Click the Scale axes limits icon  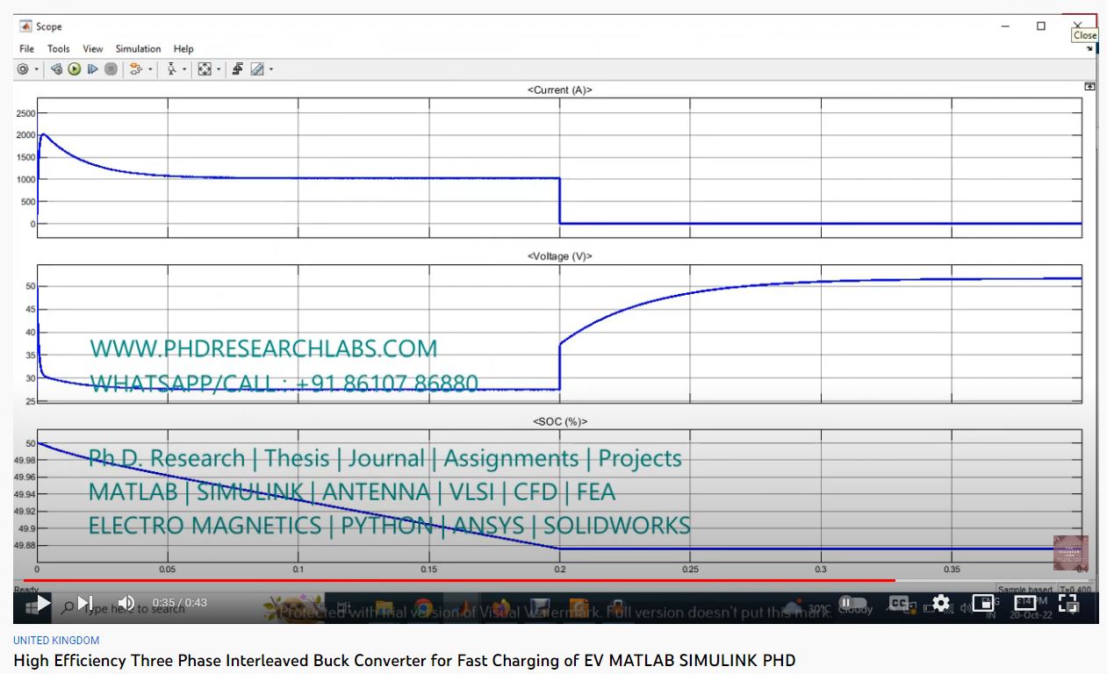coord(204,69)
